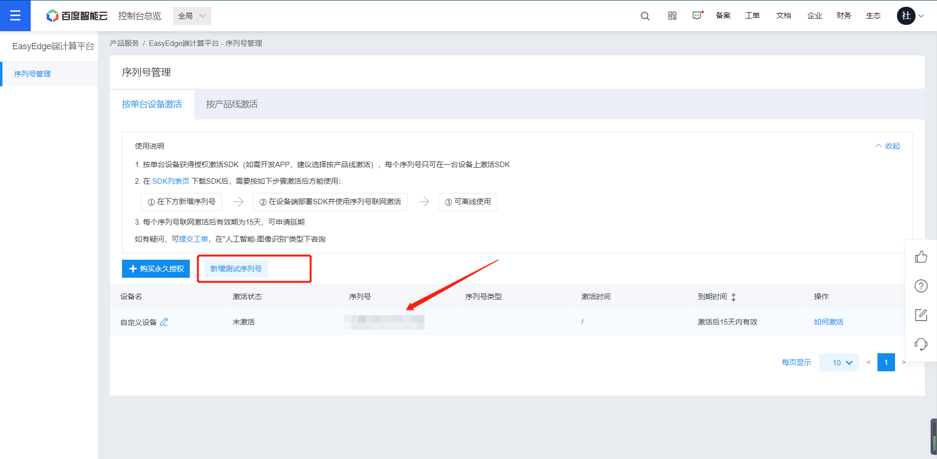Switch to 按产品线激活 tab
Screen dimensions: 937x459
232,104
